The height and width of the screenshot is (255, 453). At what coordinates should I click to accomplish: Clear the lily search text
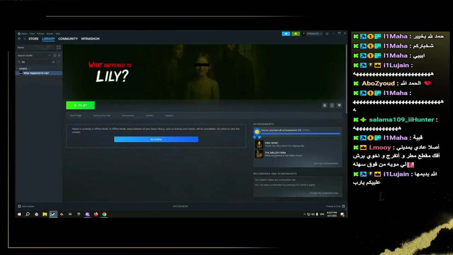(53, 62)
